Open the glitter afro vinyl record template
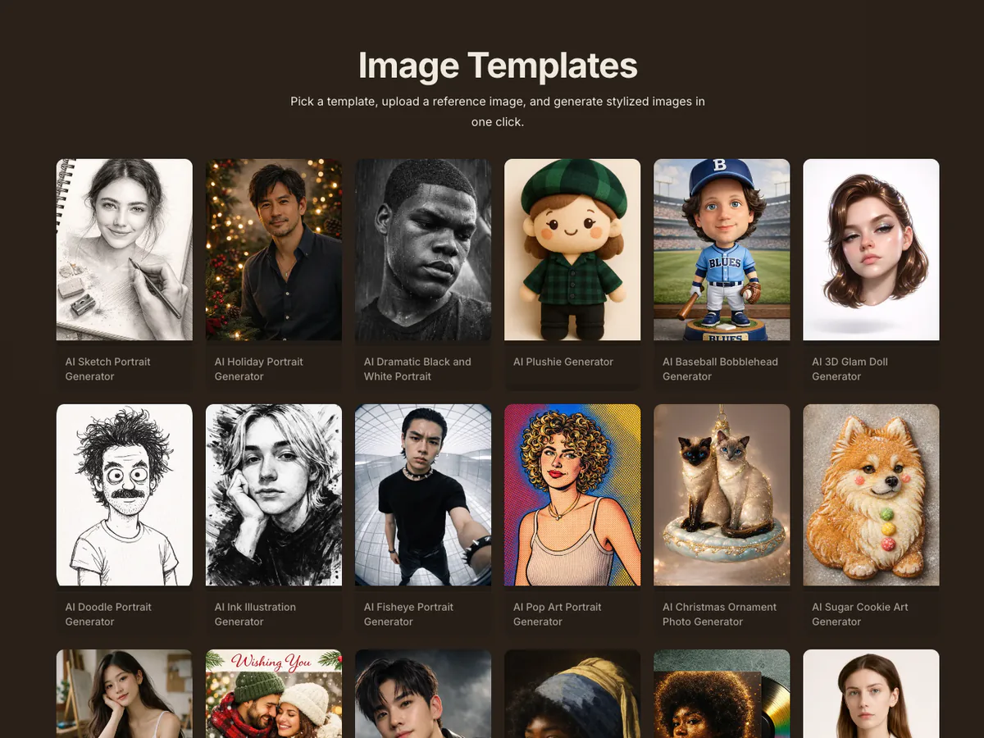 click(x=722, y=694)
